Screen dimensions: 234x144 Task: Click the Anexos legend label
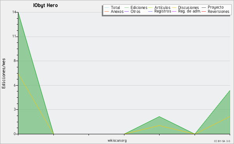(117, 11)
